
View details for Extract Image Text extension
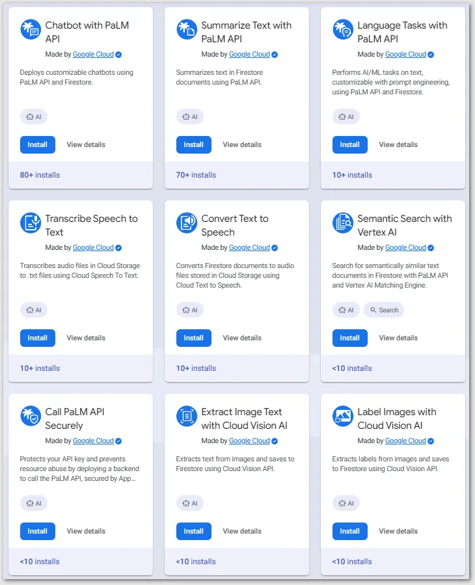point(242,531)
